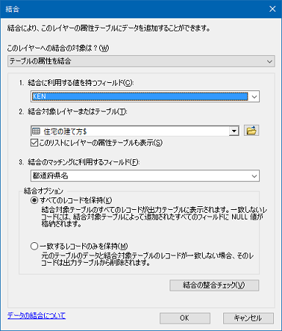The width and height of the screenshot is (282, 331).
Task: Click the table icon beside 住宅の建て方$
Action: (36, 131)
